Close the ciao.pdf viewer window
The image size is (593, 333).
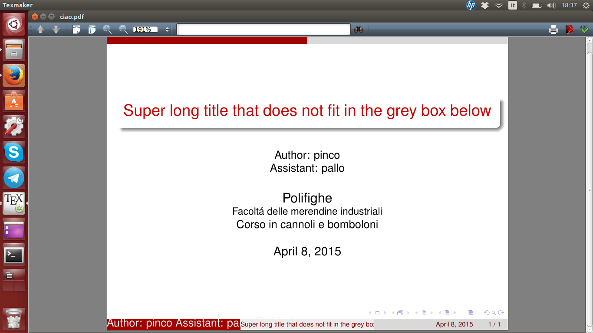[35, 17]
